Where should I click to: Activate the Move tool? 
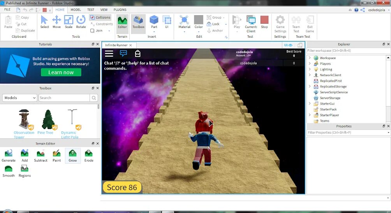point(56,22)
